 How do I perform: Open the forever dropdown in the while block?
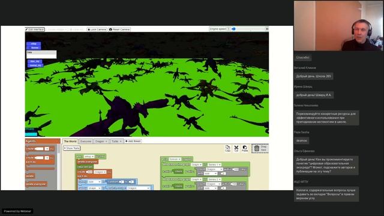tap(175, 159)
